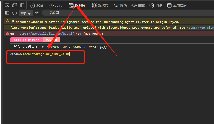The height and width of the screenshot is (124, 214).
Task: Clear the console with the circle-slash icon
Action: tap(15, 13)
